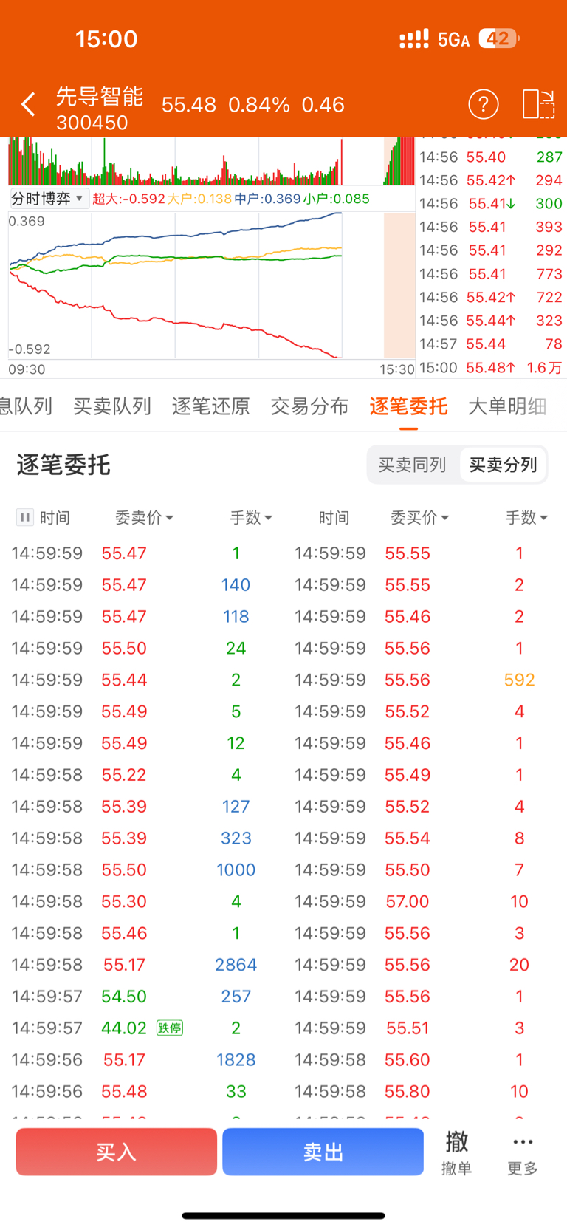Screen dimensions: 567x1230
Task: Select 买卖同列 view mode
Action: click(412, 465)
